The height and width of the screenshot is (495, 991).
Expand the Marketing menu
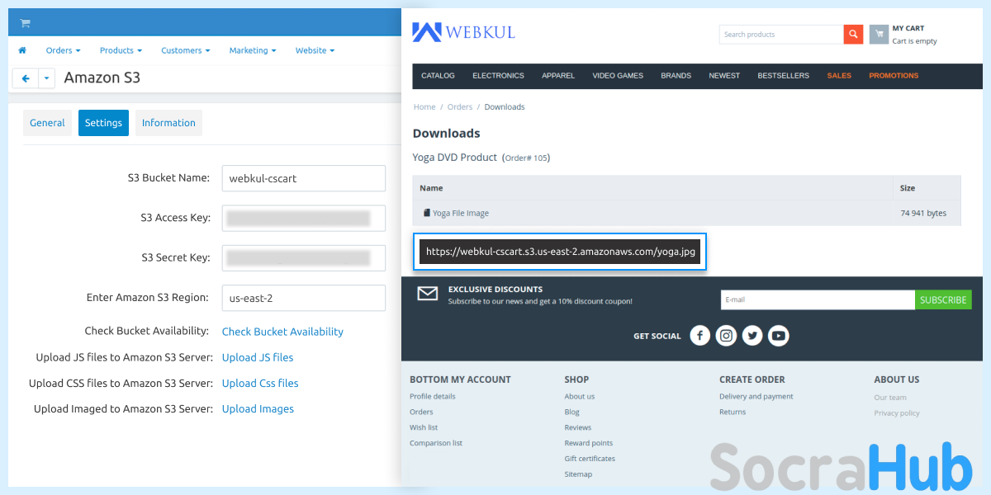252,50
